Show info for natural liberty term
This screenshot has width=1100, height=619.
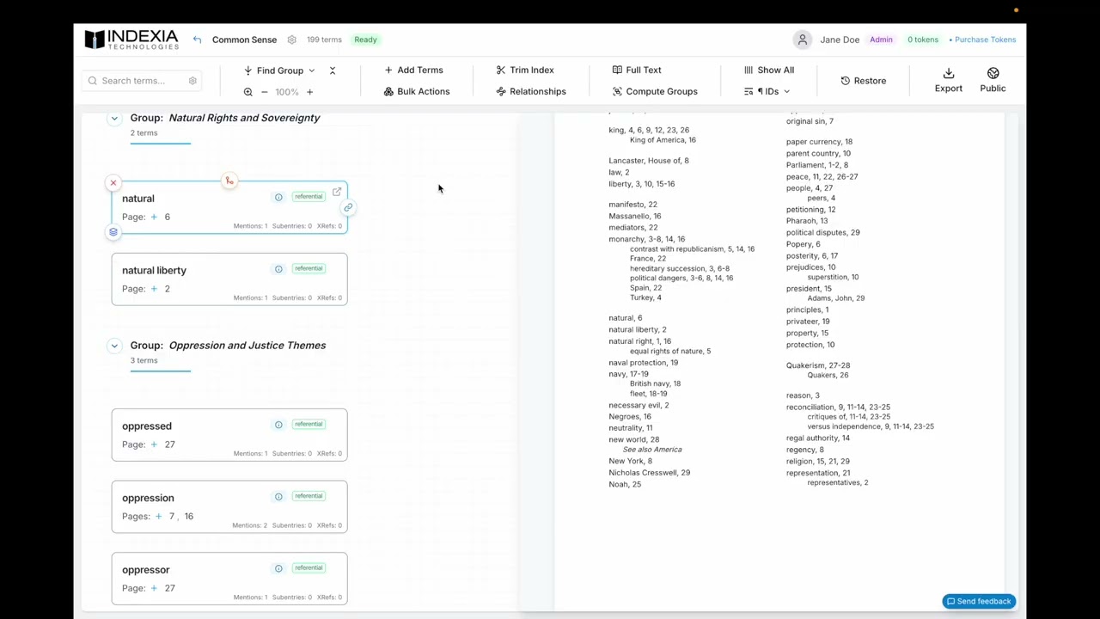pos(278,269)
